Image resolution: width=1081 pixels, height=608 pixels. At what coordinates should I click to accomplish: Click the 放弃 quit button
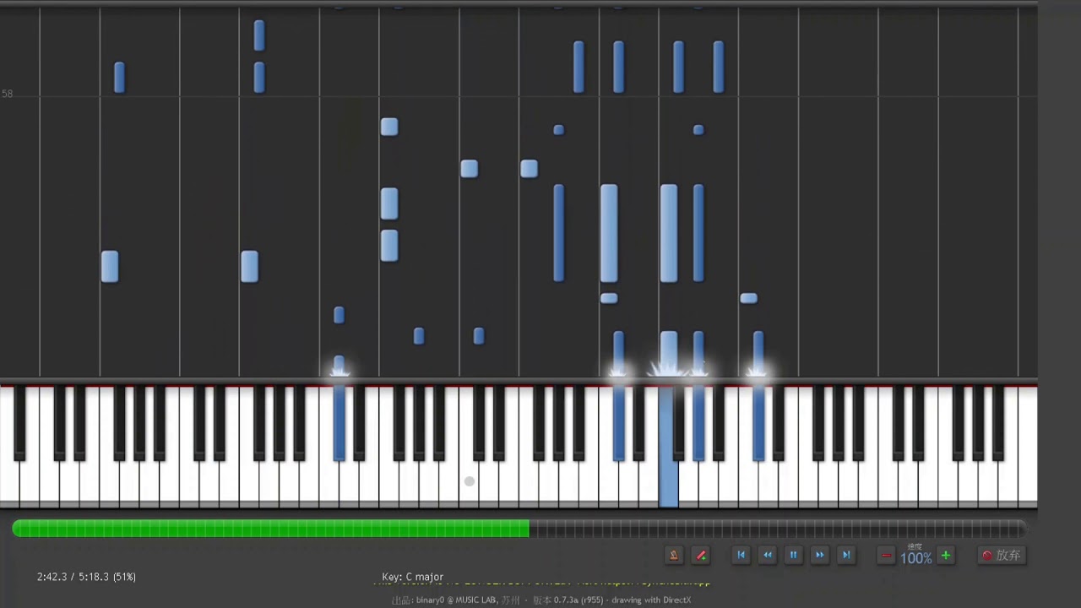pyautogui.click(x=1001, y=555)
